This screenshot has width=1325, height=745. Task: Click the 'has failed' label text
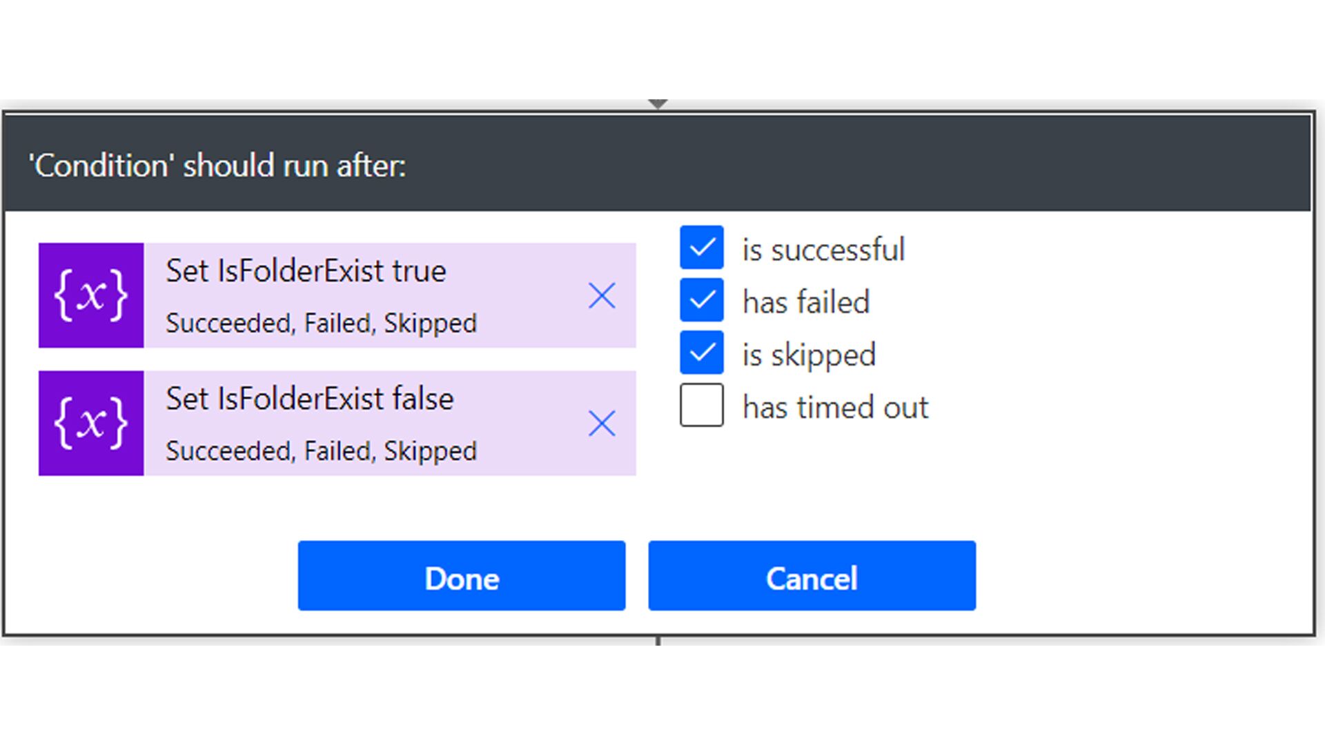806,302
